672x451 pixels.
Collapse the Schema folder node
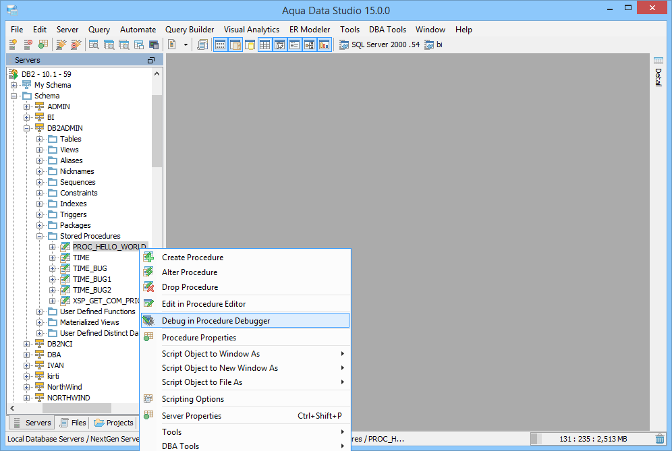13,96
